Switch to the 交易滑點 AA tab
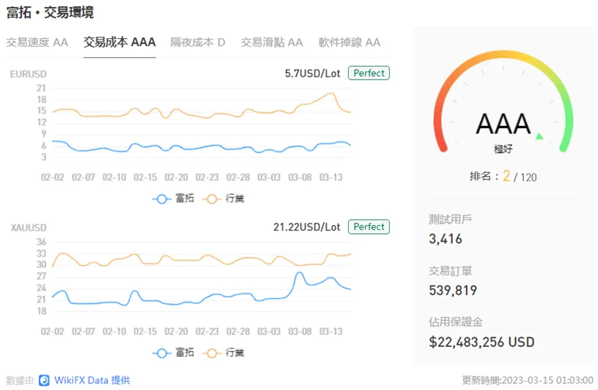Viewport: 598px width, 390px height. tap(271, 42)
